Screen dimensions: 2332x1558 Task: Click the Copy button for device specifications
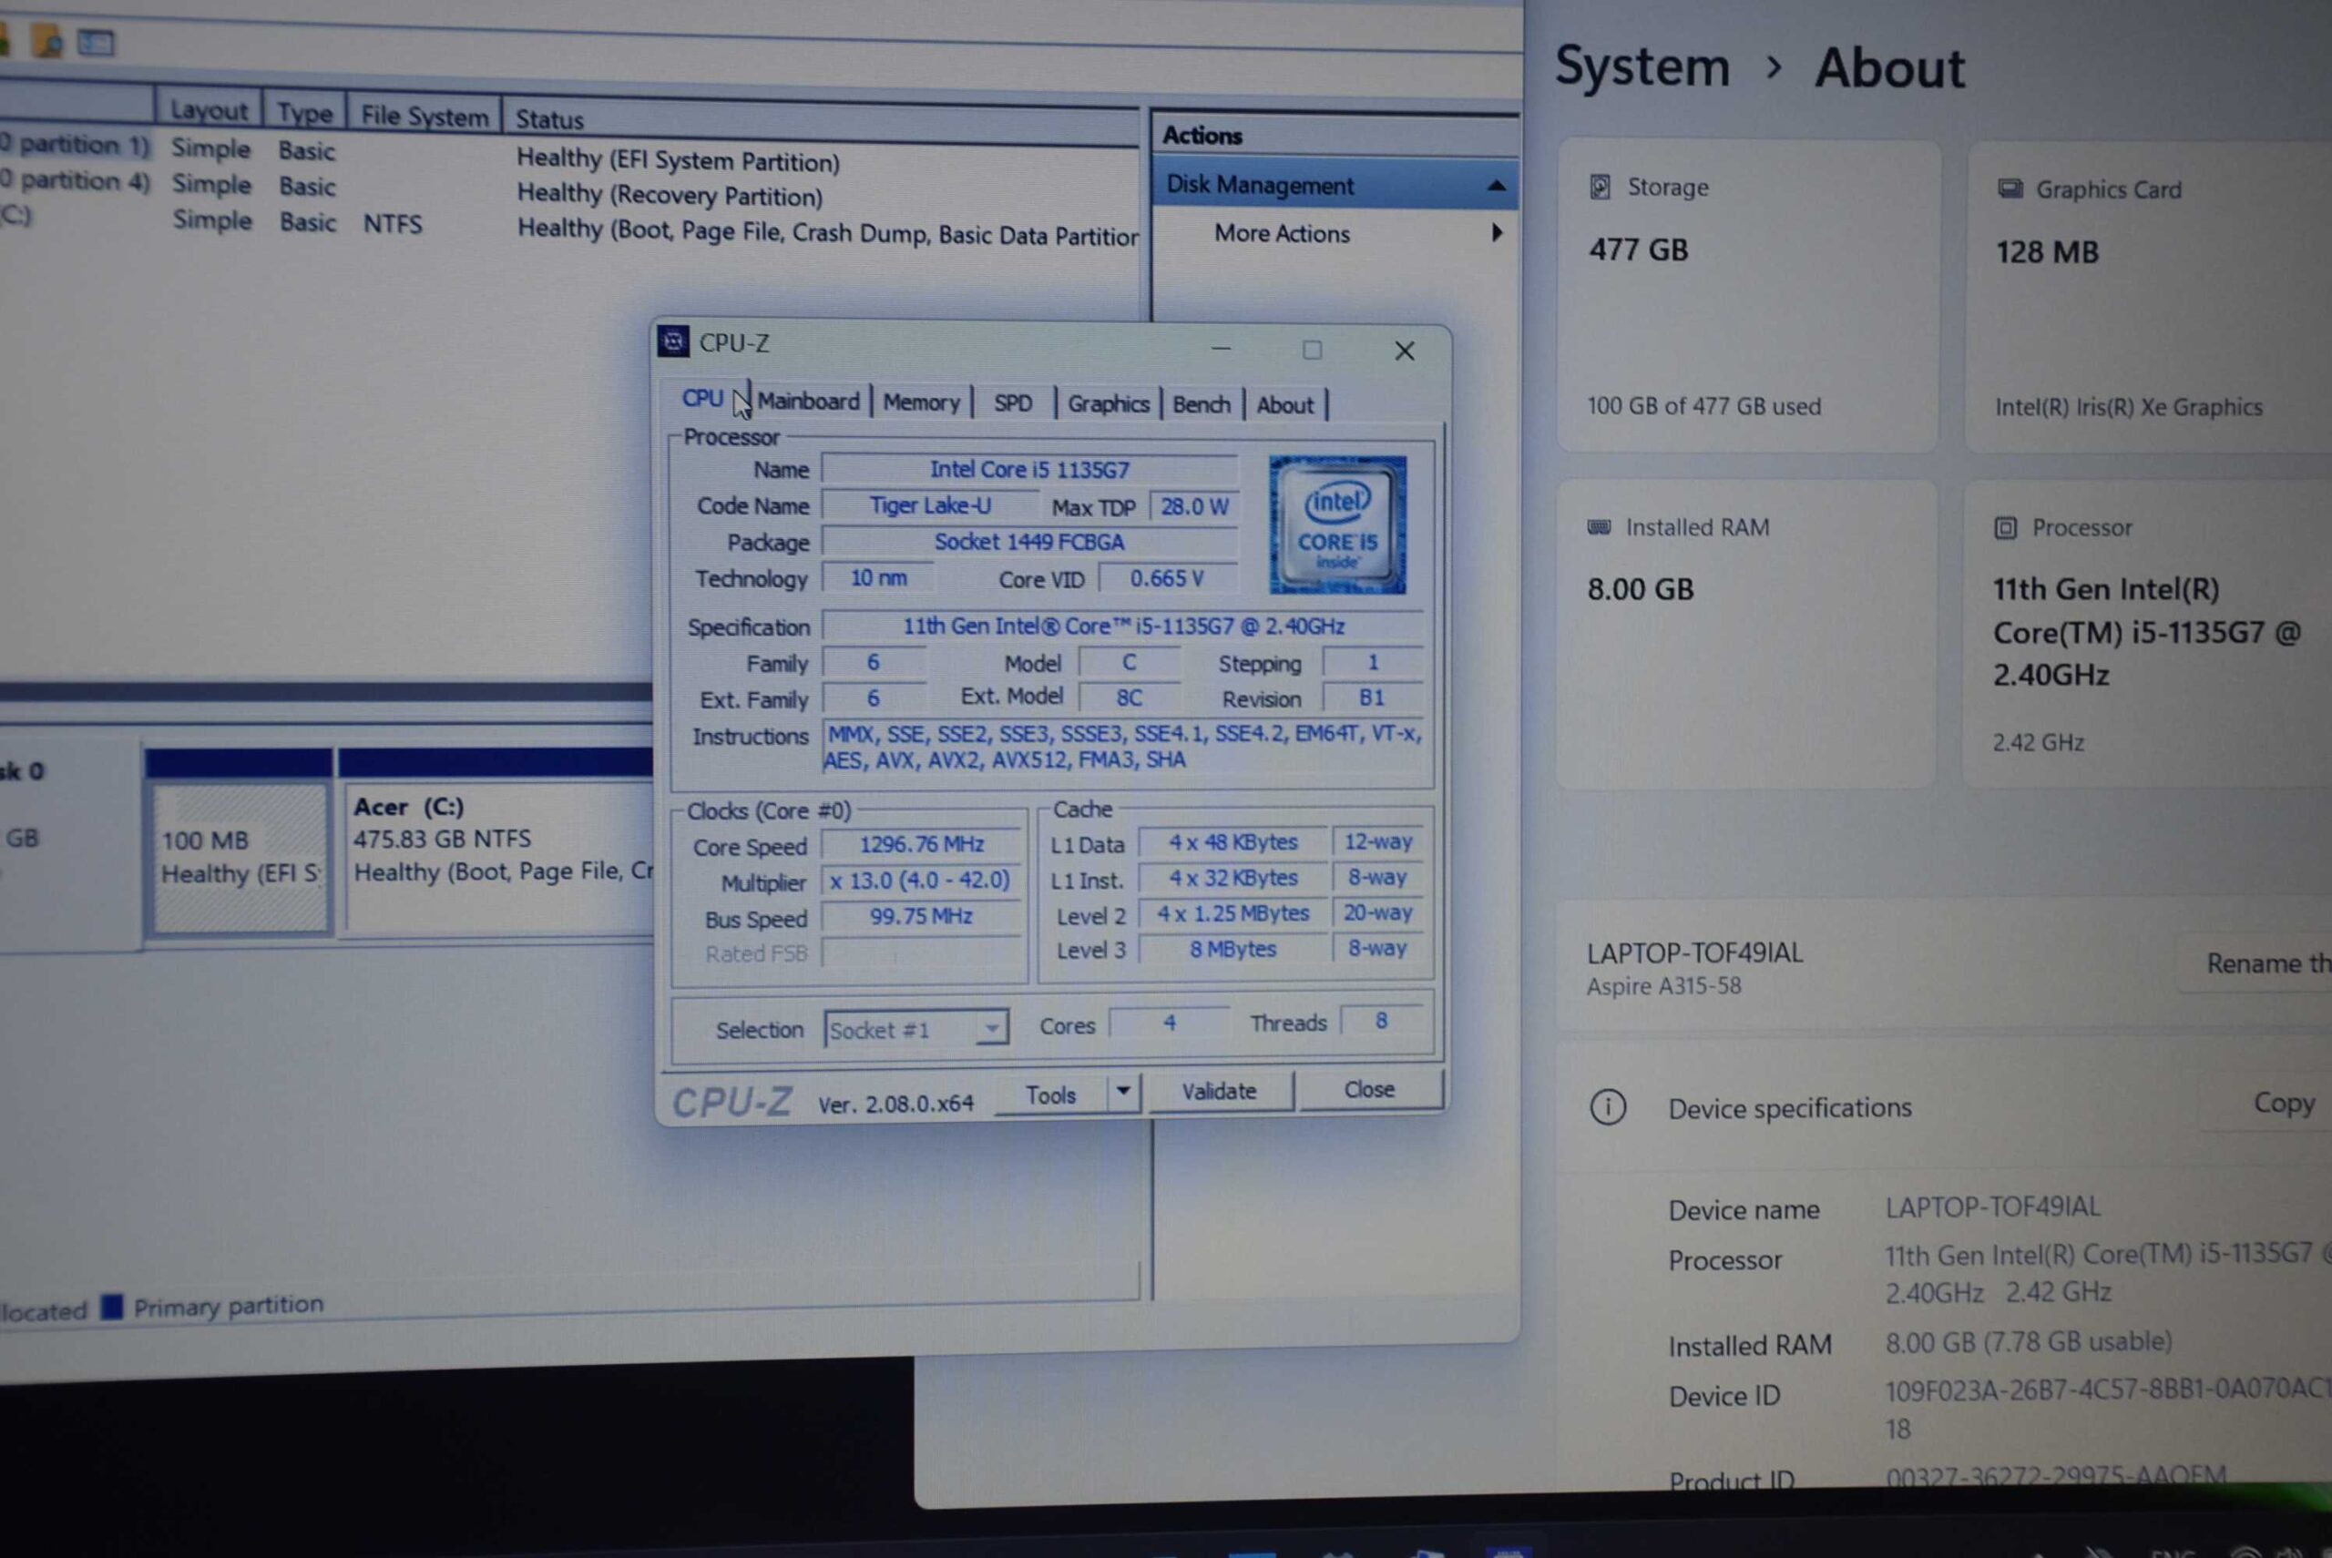coord(2284,1103)
